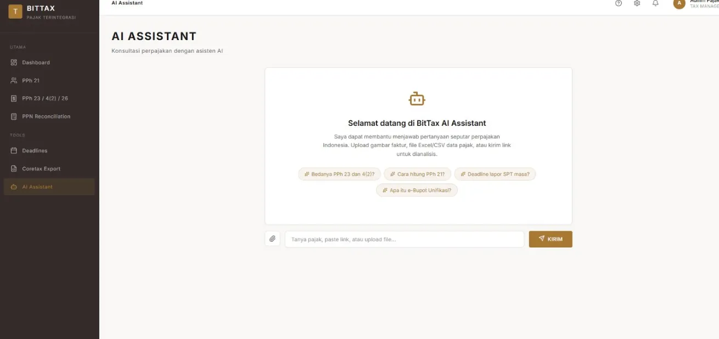This screenshot has width=719, height=339.
Task: Click the Dashboard grid icon in sidebar
Action: 14,63
